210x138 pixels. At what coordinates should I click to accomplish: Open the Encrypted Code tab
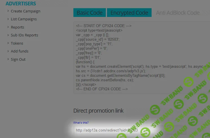coord(129,13)
